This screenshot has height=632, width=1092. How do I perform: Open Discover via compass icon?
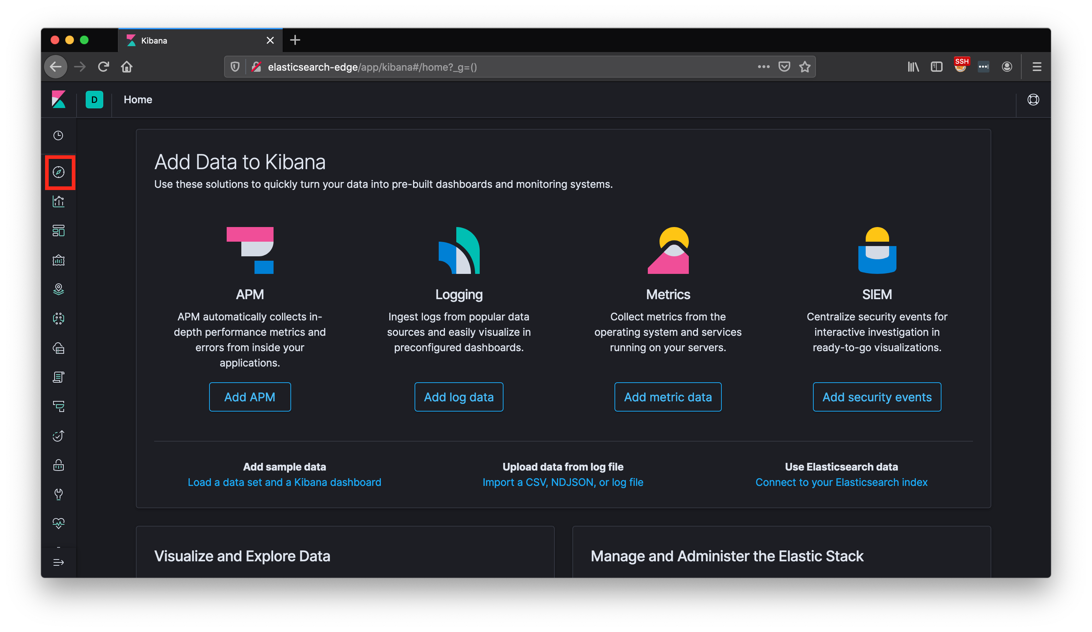59,172
